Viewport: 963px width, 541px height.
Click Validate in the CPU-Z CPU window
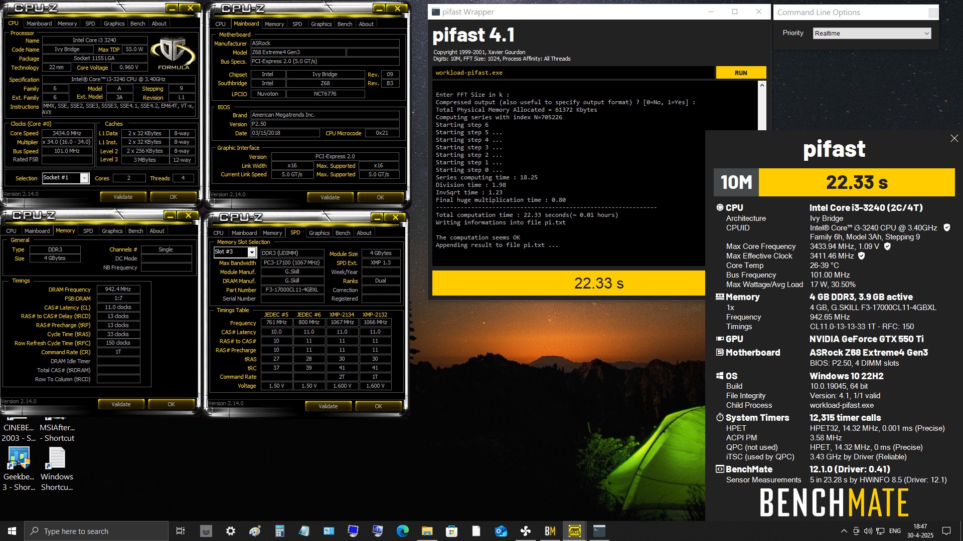pos(123,197)
